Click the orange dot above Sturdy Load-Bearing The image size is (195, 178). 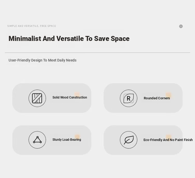(77, 137)
